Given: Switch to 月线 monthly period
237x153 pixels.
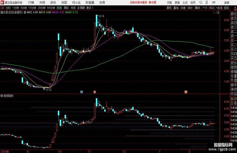Looking at the screenshot, I should point(73,8).
